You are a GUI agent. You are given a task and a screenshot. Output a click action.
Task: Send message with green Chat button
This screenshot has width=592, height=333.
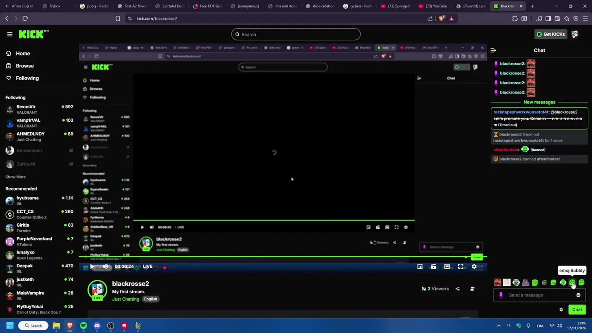tap(577, 309)
